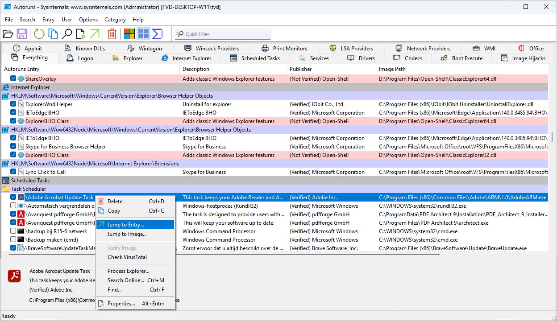
Task: Choose Jump to Image from context menu
Action: coord(127,234)
